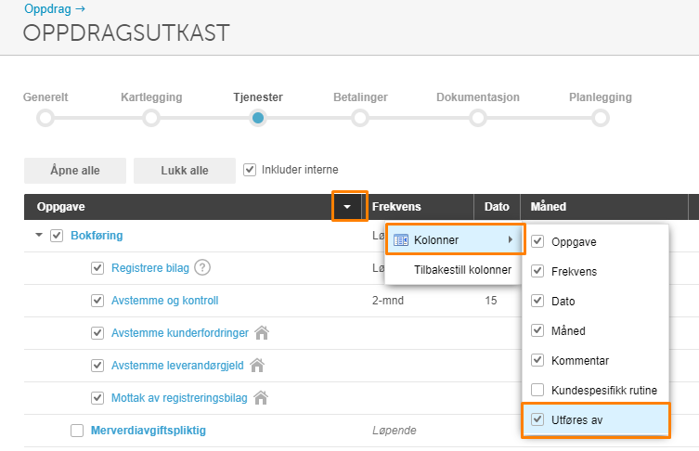Toggle the Inkluder interne checkbox
This screenshot has height=451, width=699.
tap(250, 170)
